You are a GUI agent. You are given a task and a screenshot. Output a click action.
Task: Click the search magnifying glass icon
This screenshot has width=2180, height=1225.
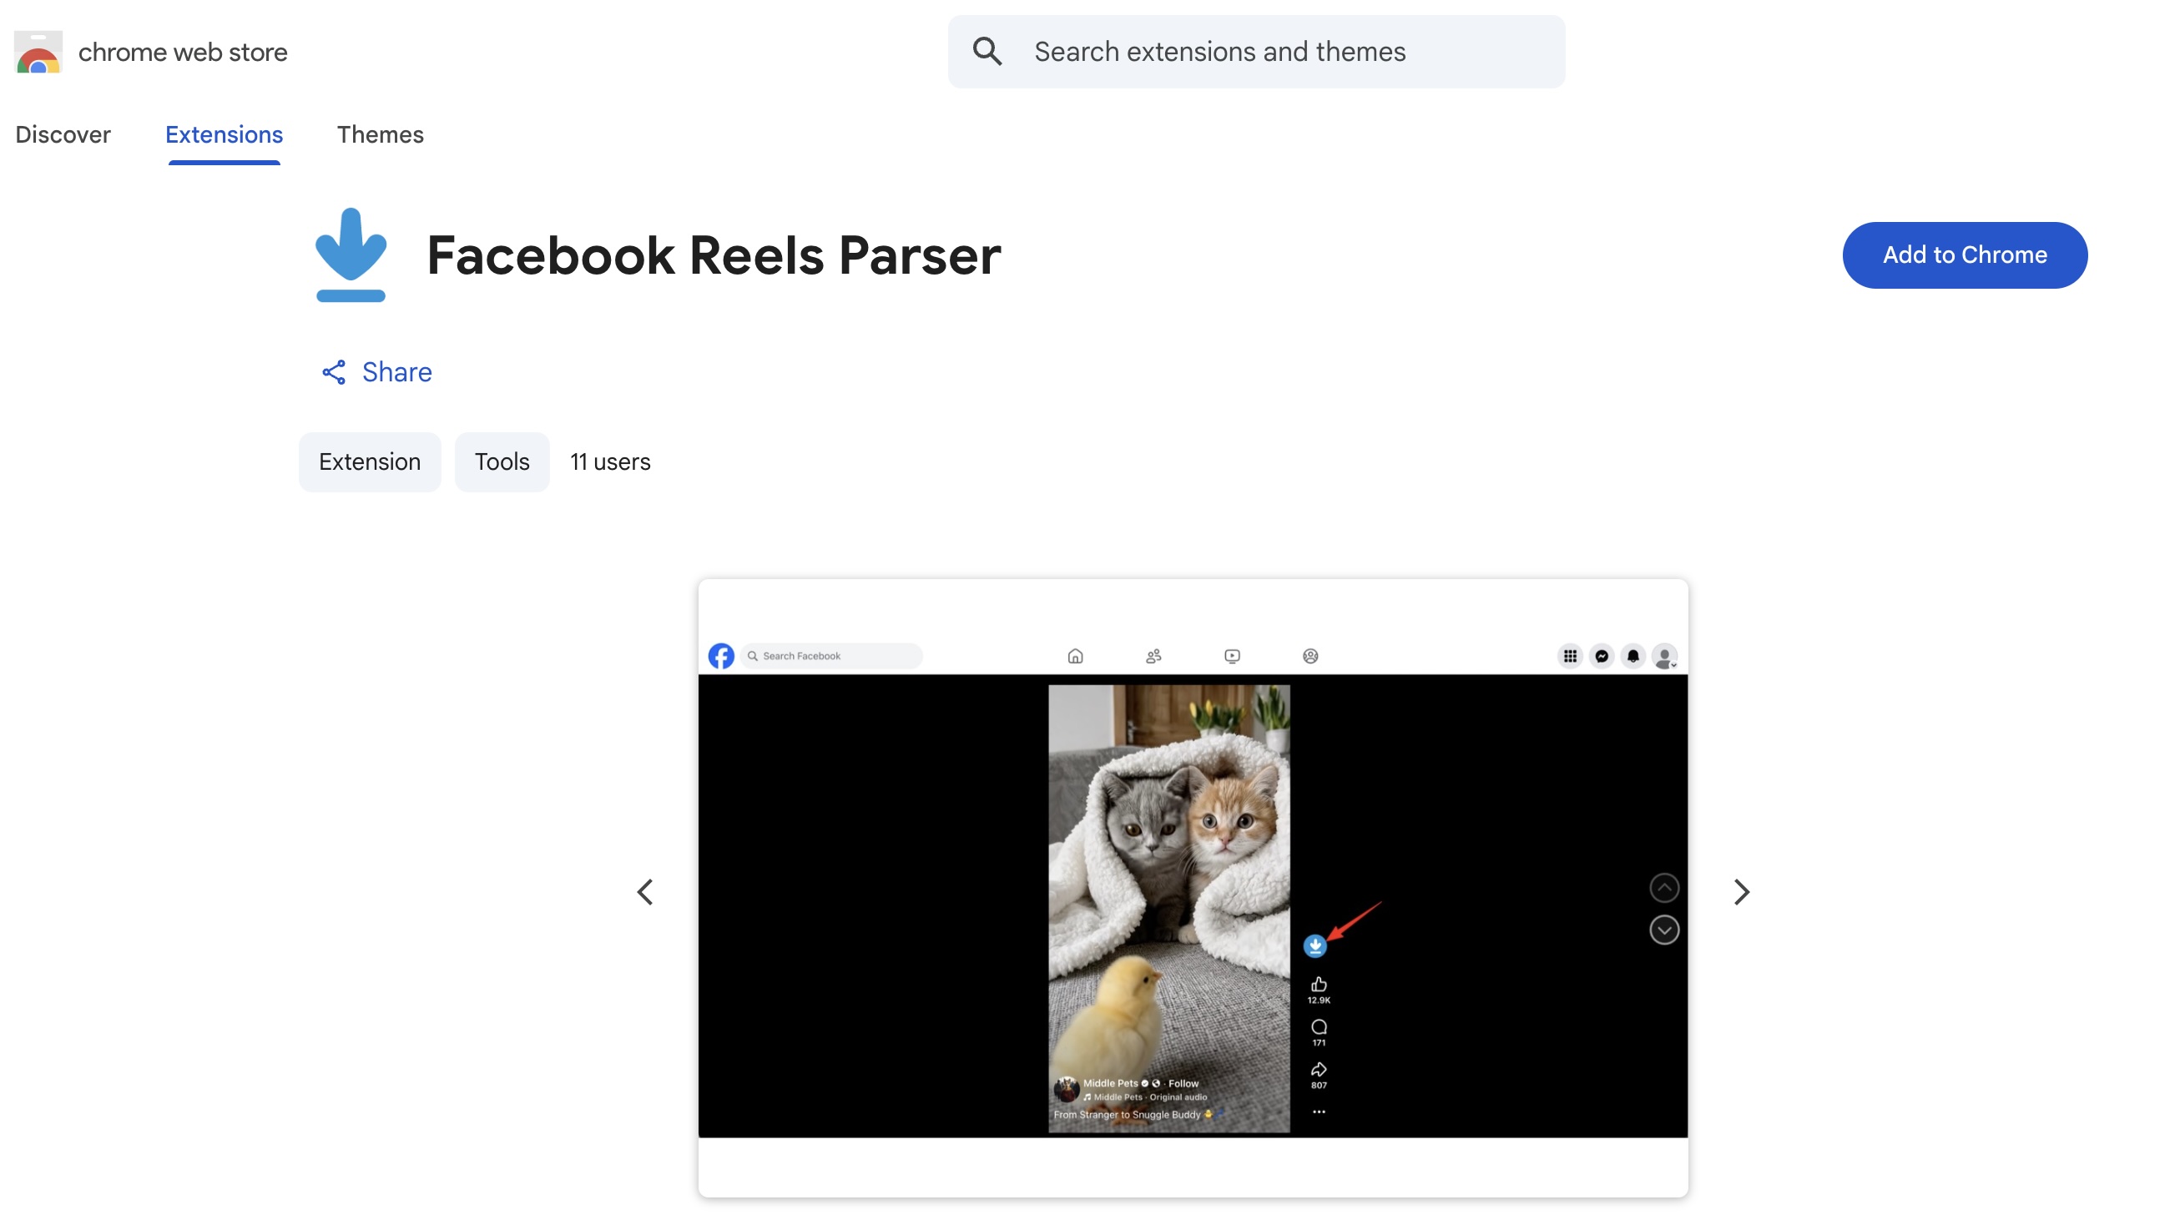987,51
